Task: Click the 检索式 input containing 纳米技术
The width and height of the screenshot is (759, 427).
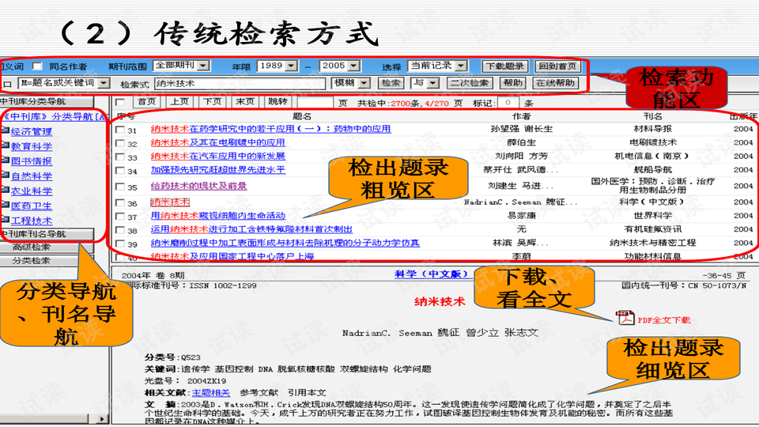Action: [x=239, y=83]
